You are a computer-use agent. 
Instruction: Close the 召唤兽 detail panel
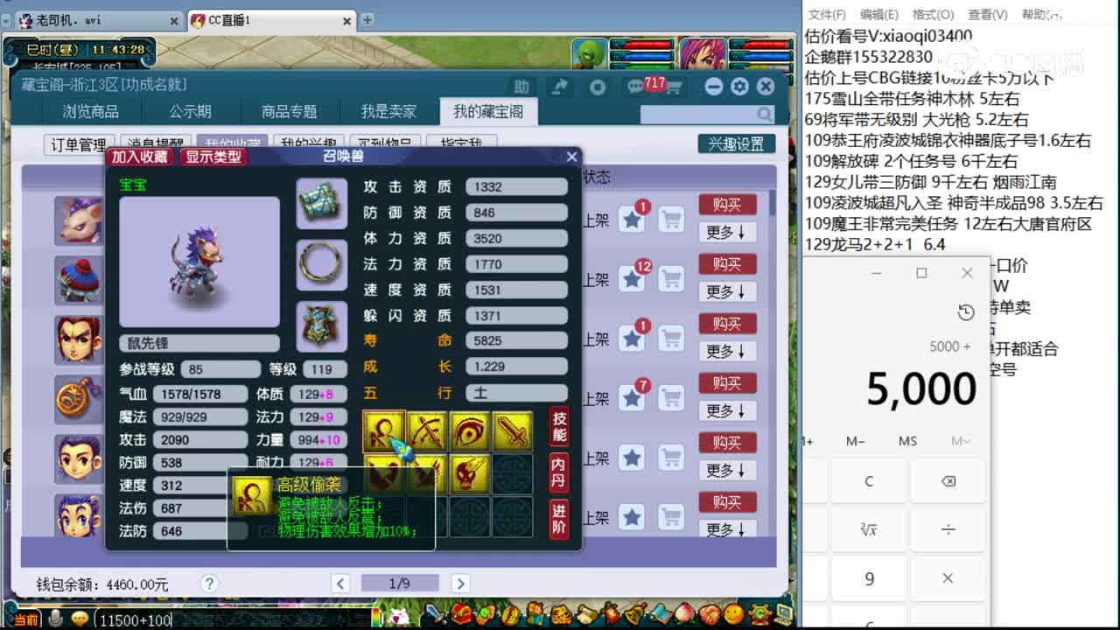572,157
